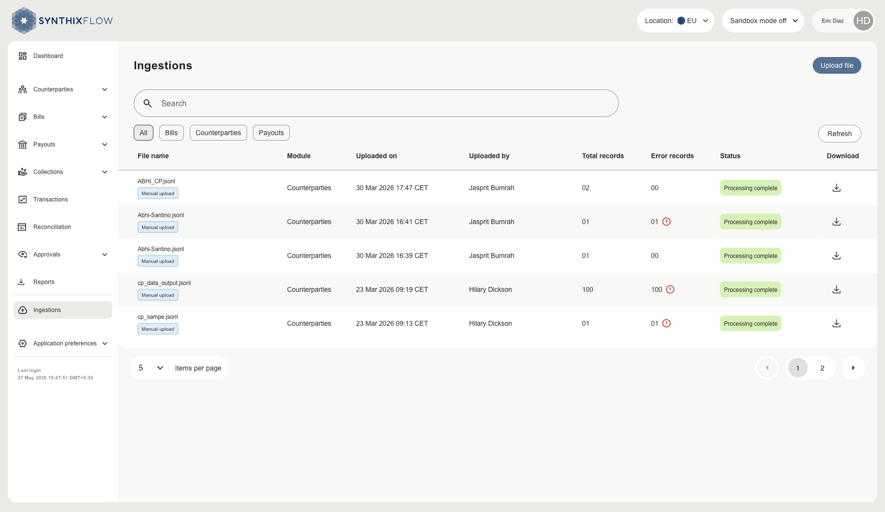Click the EU flag icon
885x512 pixels.
coord(681,21)
